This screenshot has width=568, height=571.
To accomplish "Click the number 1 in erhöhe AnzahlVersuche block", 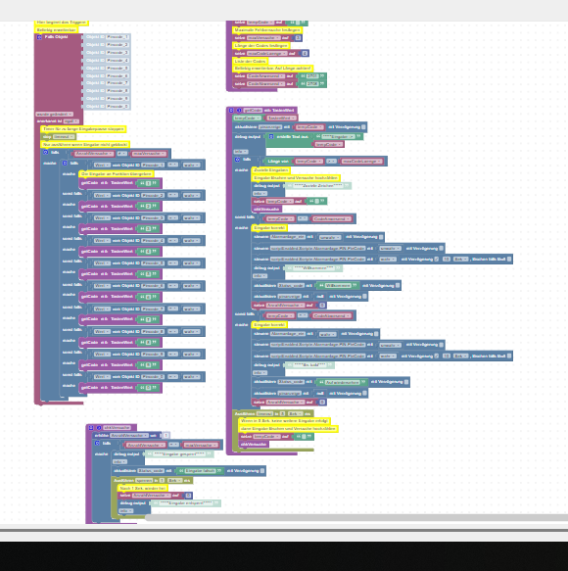I will tap(166, 435).
